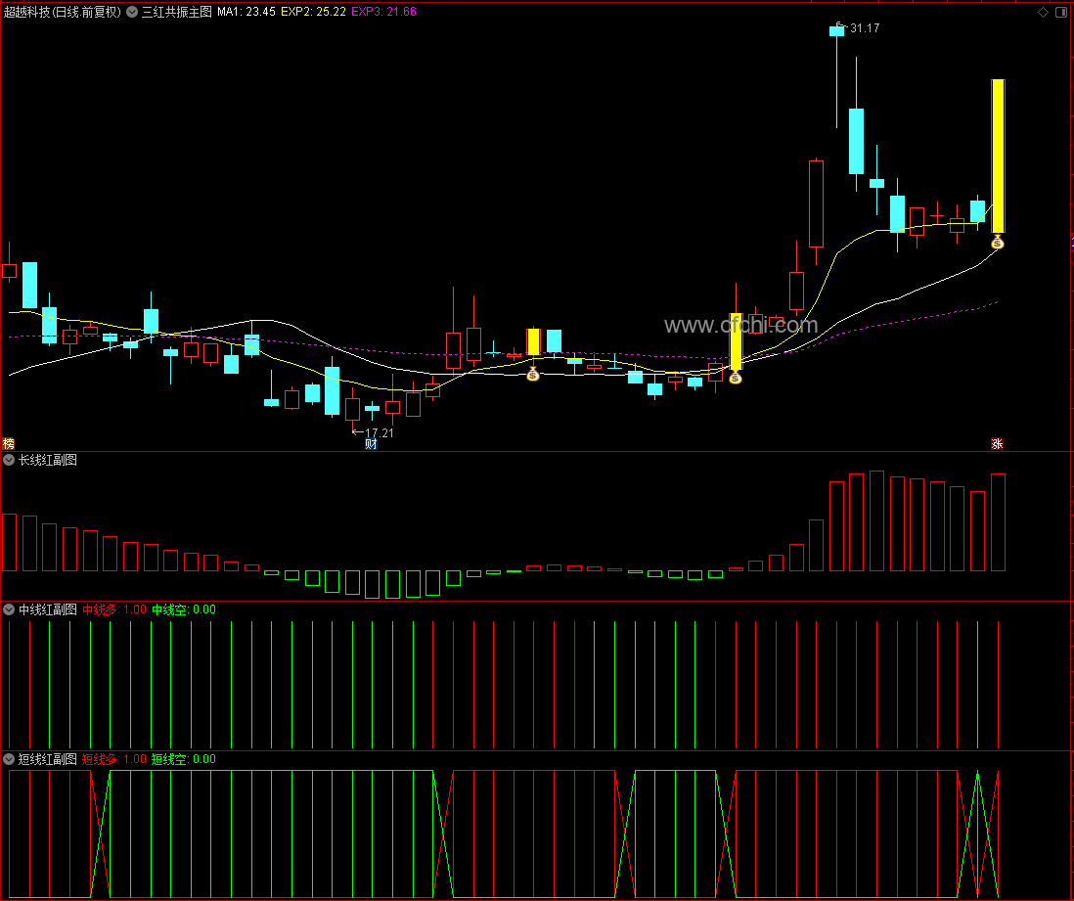Screen dimensions: 1074x901
Task: Click the 短线红副图 panel title
Action: pos(47,759)
